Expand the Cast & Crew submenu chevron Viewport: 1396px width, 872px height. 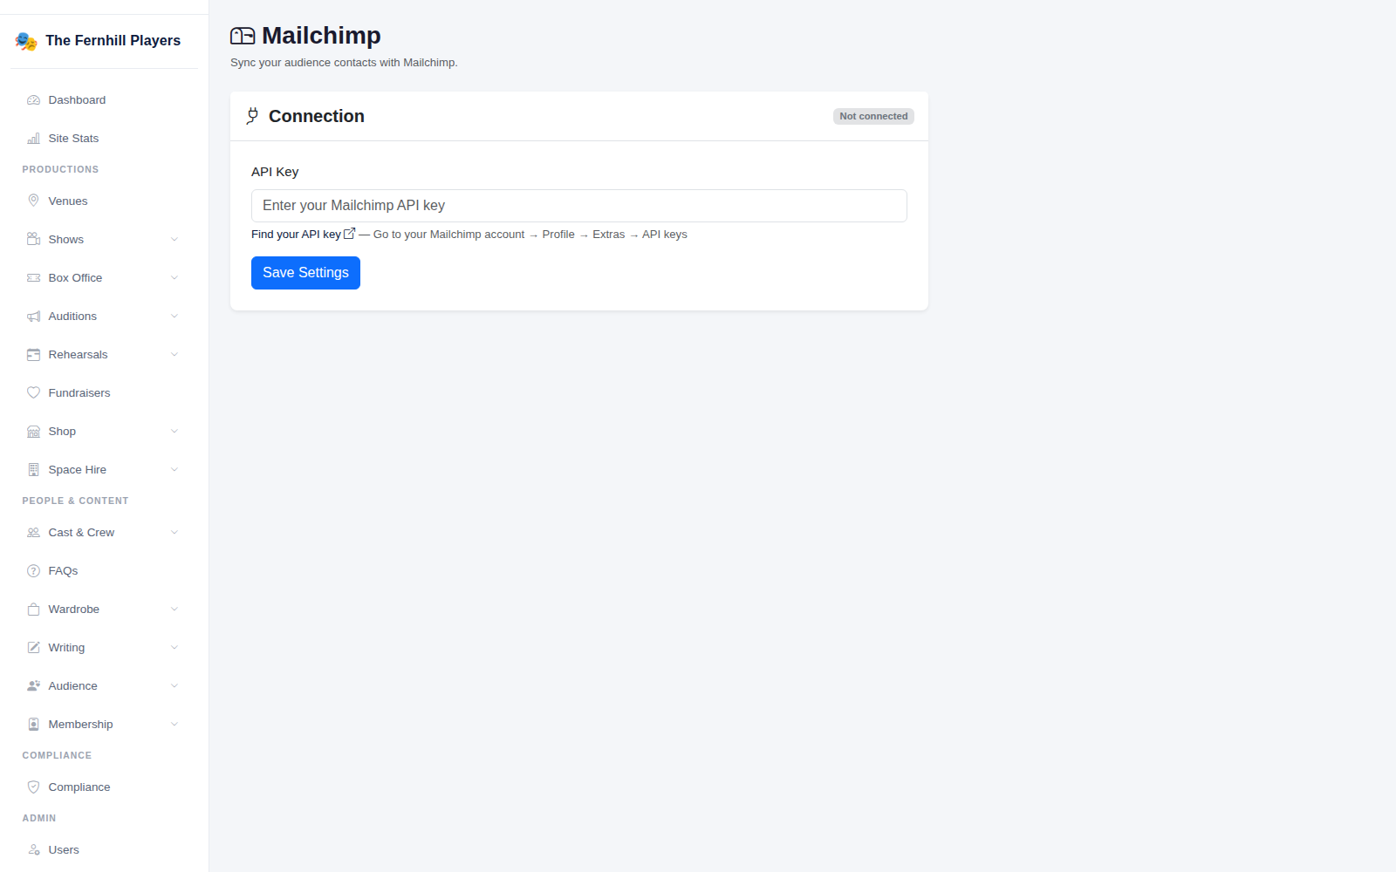[x=174, y=533]
